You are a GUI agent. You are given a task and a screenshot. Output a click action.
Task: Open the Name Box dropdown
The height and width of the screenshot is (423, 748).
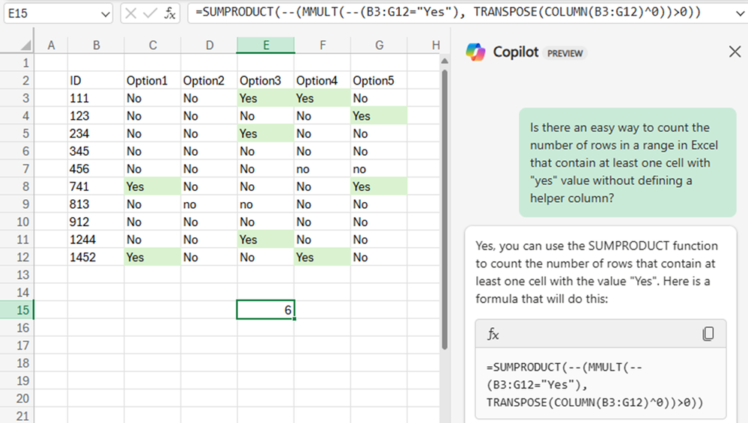click(106, 13)
